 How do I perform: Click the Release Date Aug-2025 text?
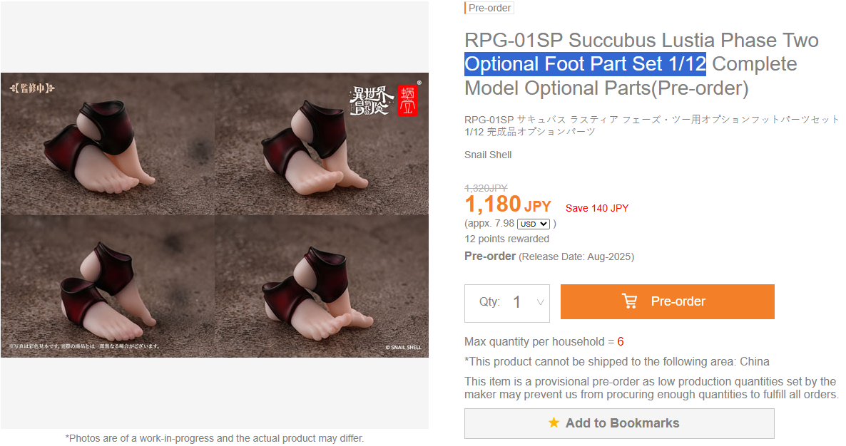[x=576, y=257]
